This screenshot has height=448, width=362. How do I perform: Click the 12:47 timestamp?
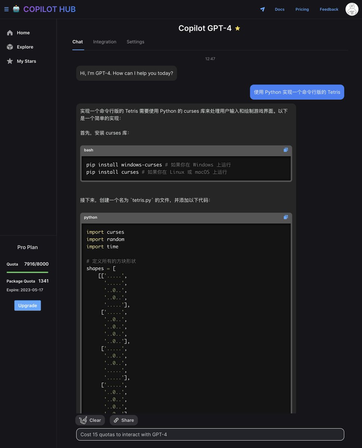pyautogui.click(x=210, y=59)
